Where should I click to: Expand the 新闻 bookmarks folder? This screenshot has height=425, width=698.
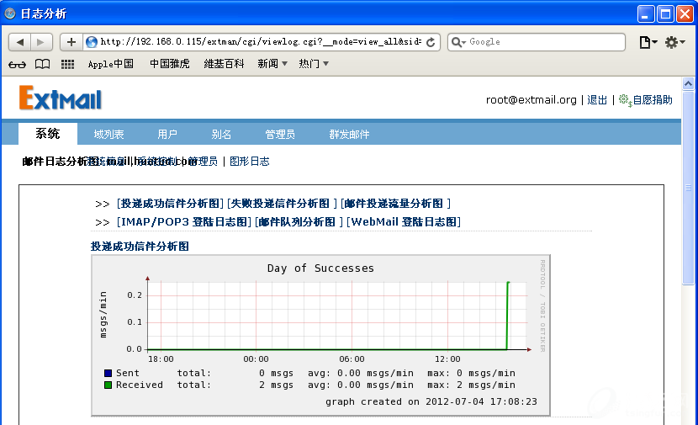tap(272, 64)
